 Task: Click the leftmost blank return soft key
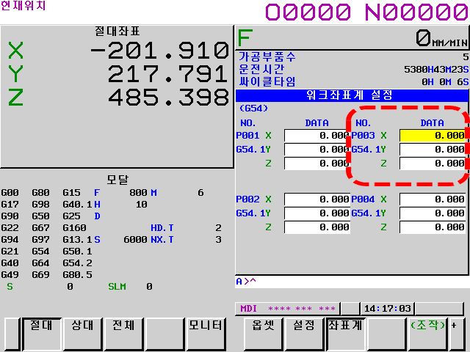12,334
